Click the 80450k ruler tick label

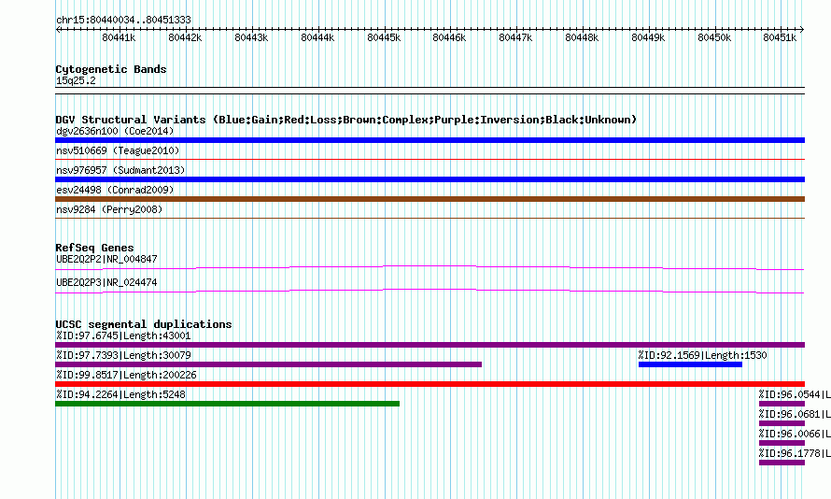[714, 37]
